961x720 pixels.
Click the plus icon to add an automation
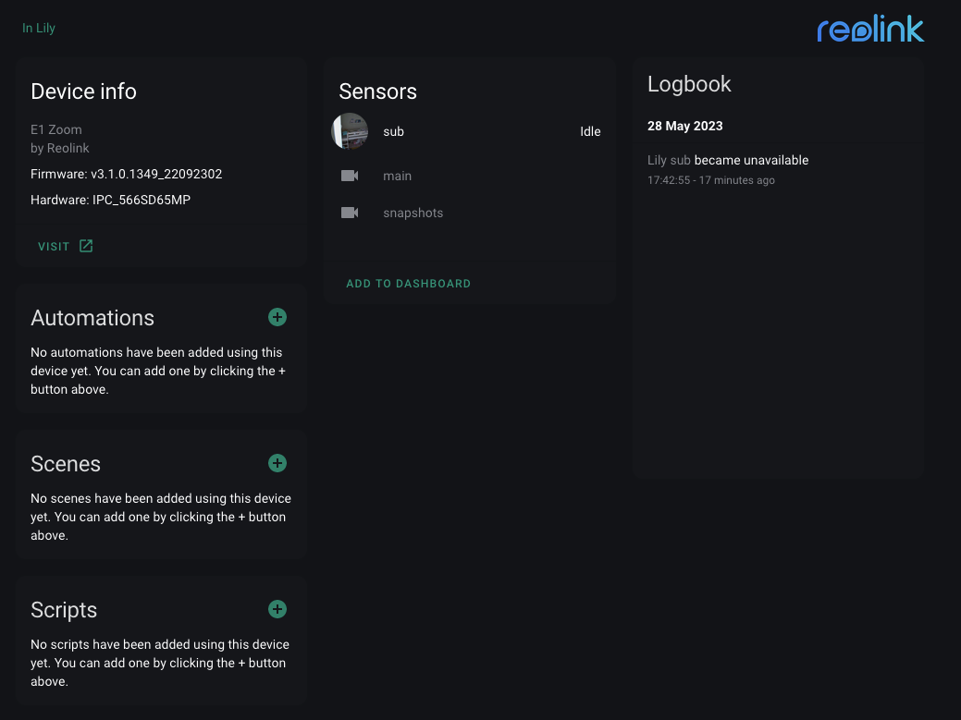[277, 317]
